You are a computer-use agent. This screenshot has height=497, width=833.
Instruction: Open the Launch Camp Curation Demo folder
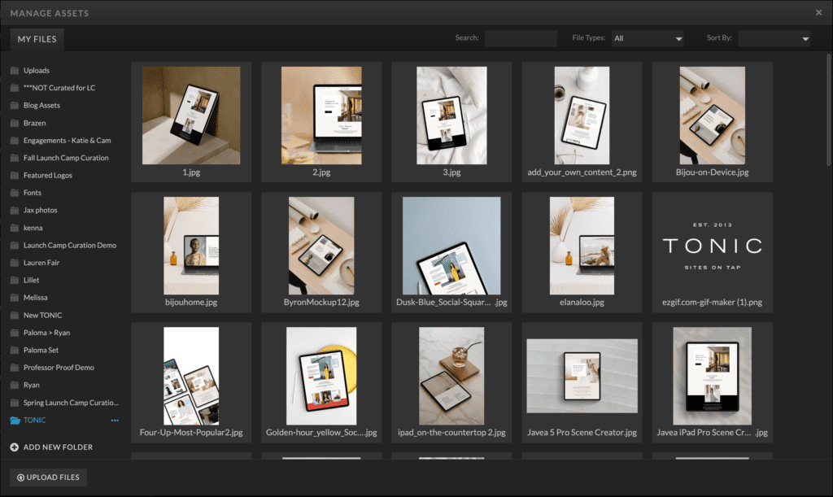(69, 246)
